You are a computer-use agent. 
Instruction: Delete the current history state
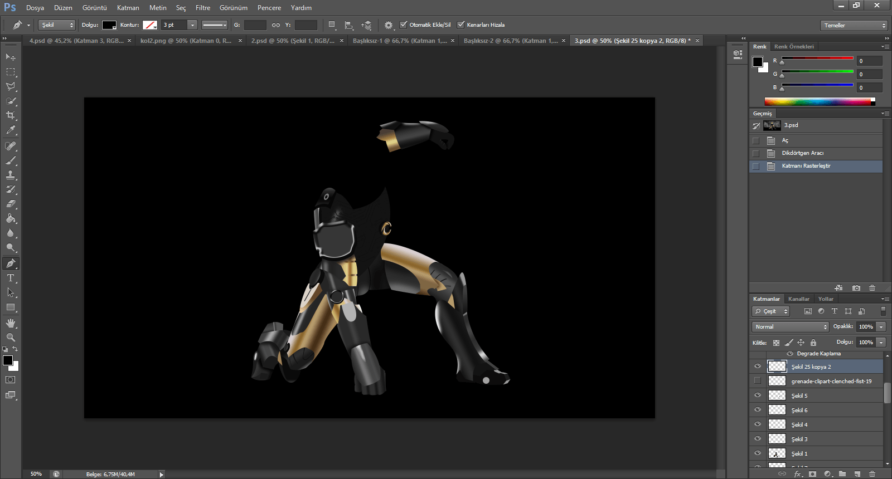pos(872,288)
